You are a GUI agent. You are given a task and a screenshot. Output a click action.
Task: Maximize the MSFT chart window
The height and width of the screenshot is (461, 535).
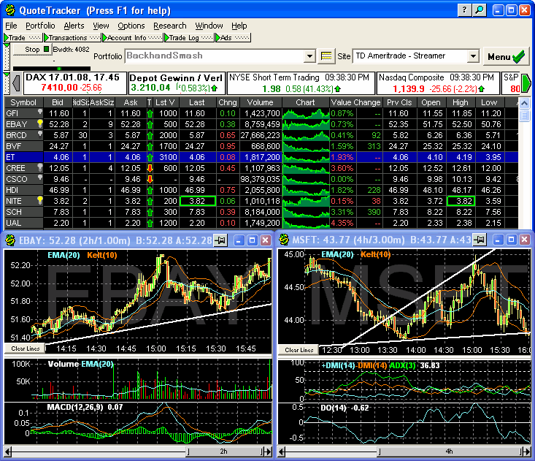[x=511, y=240]
